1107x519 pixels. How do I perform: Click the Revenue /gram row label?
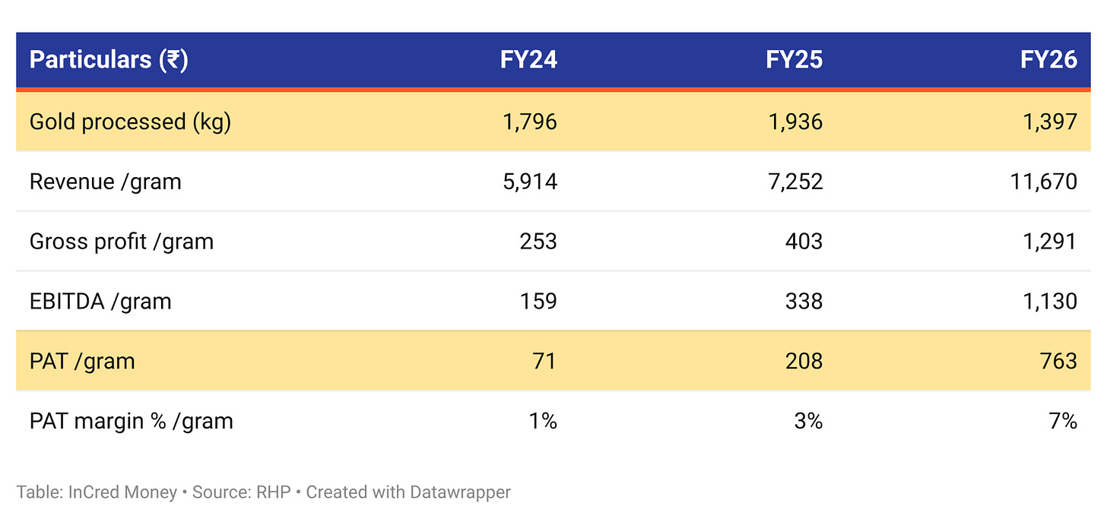point(105,182)
